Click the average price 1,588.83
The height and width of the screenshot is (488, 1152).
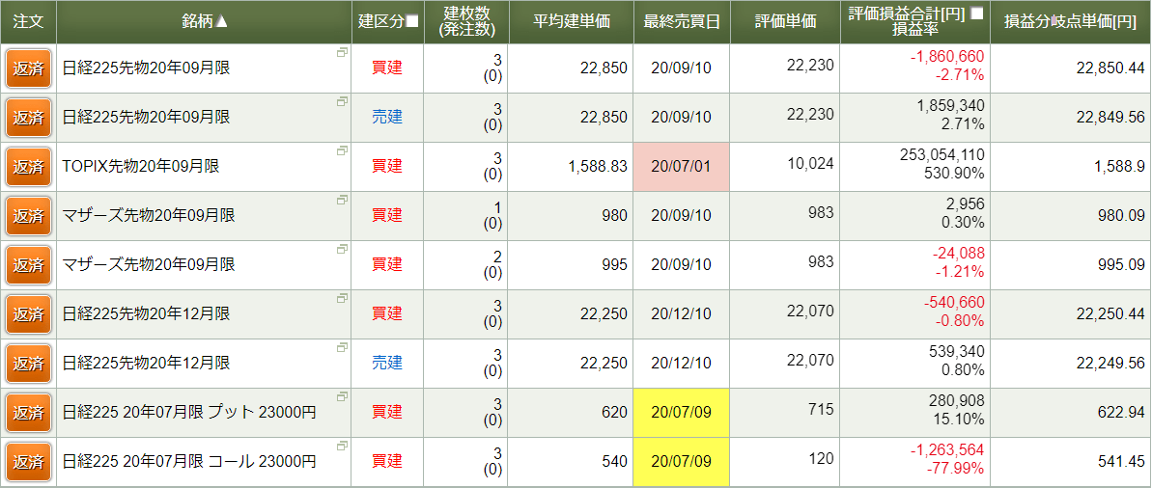click(598, 167)
